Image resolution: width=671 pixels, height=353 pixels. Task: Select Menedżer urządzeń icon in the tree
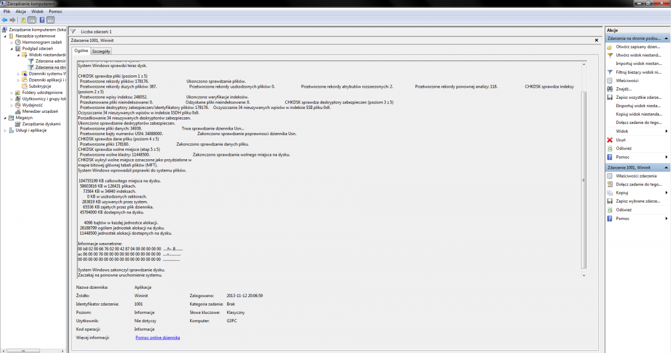pos(18,111)
